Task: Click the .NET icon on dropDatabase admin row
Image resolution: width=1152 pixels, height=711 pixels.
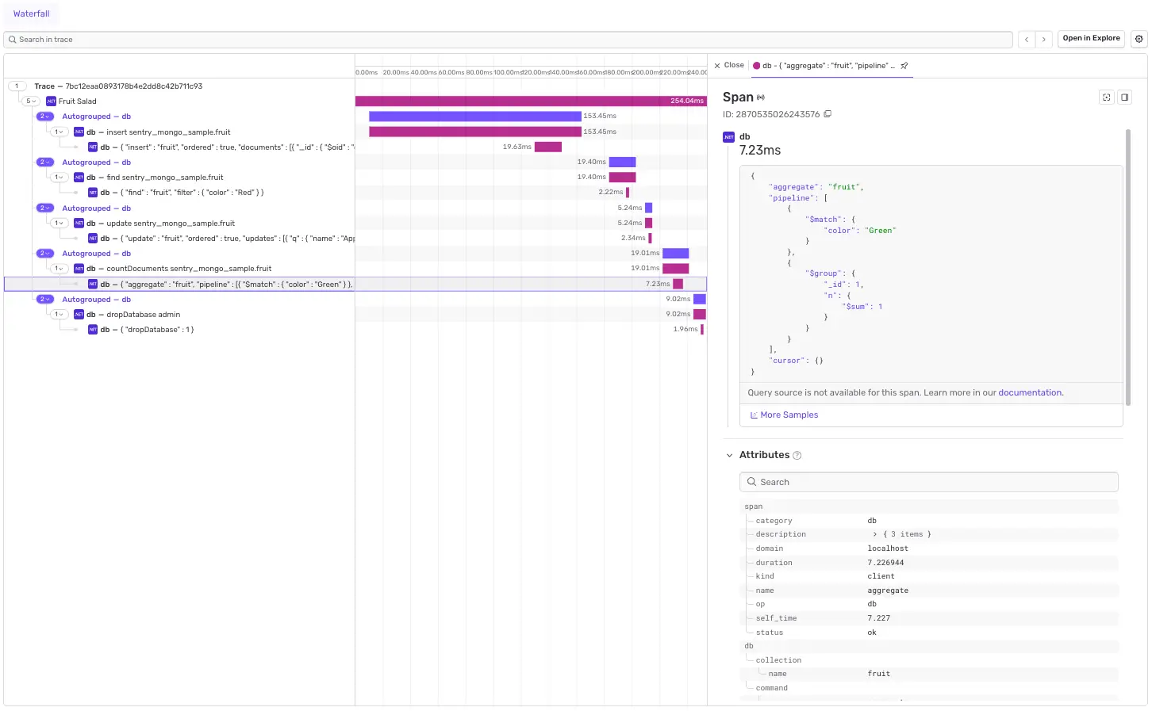Action: [x=79, y=315]
